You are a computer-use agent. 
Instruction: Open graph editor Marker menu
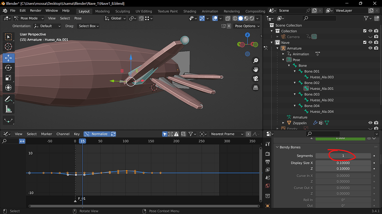[x=47, y=134]
